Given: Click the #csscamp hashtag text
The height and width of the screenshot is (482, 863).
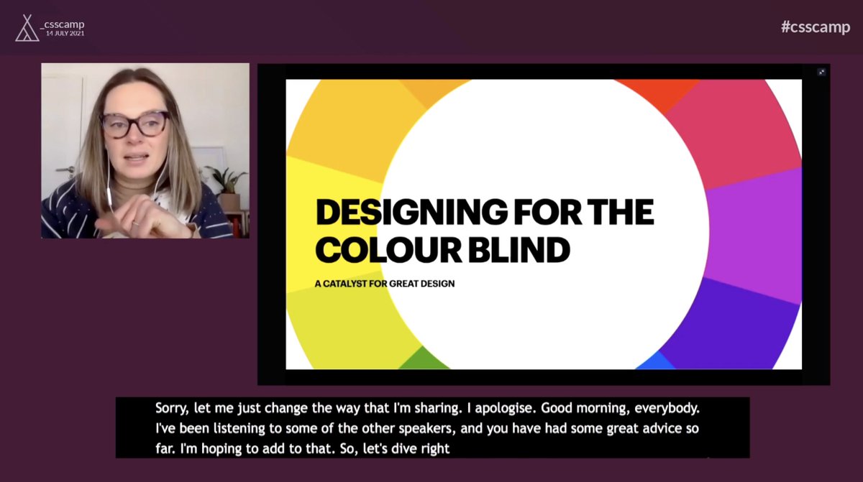Looking at the screenshot, I should click(x=815, y=27).
